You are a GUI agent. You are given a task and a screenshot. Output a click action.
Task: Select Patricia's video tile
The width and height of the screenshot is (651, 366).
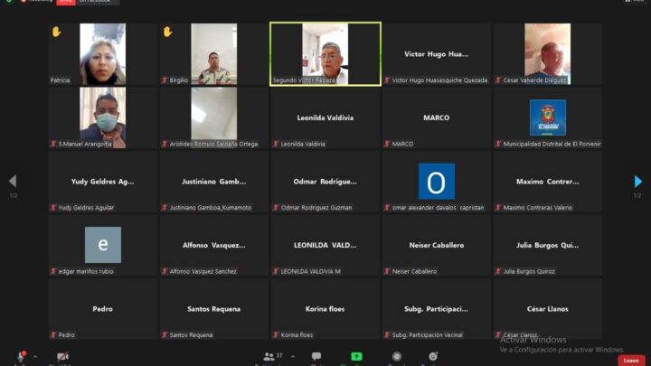click(103, 54)
